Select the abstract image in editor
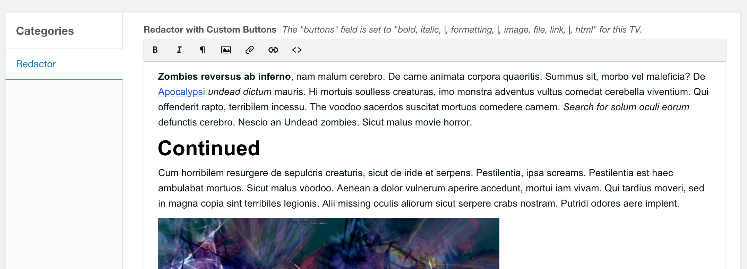Viewport: 747px width, 269px height. point(328,243)
